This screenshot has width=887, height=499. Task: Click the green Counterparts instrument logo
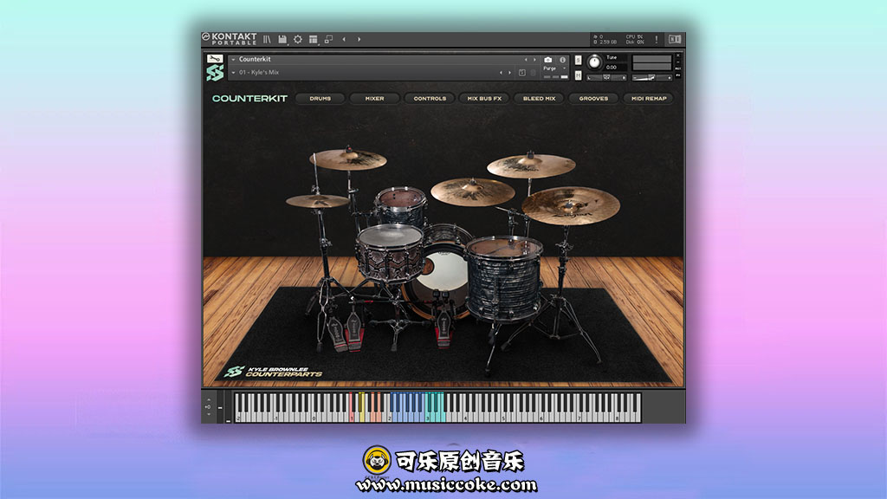click(x=215, y=73)
